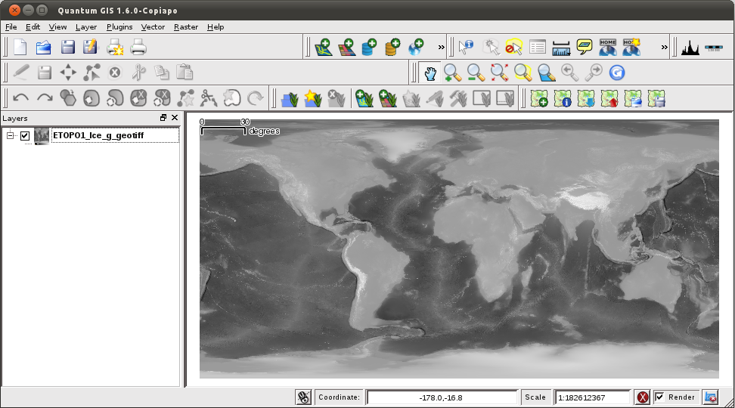Expand hidden attributes toolbar items chevron

tap(664, 48)
